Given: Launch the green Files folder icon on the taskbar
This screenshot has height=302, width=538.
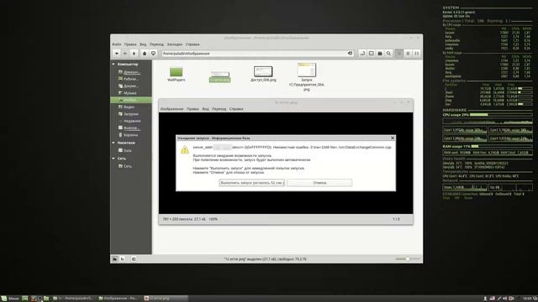Looking at the screenshot, I should pyautogui.click(x=46, y=299).
